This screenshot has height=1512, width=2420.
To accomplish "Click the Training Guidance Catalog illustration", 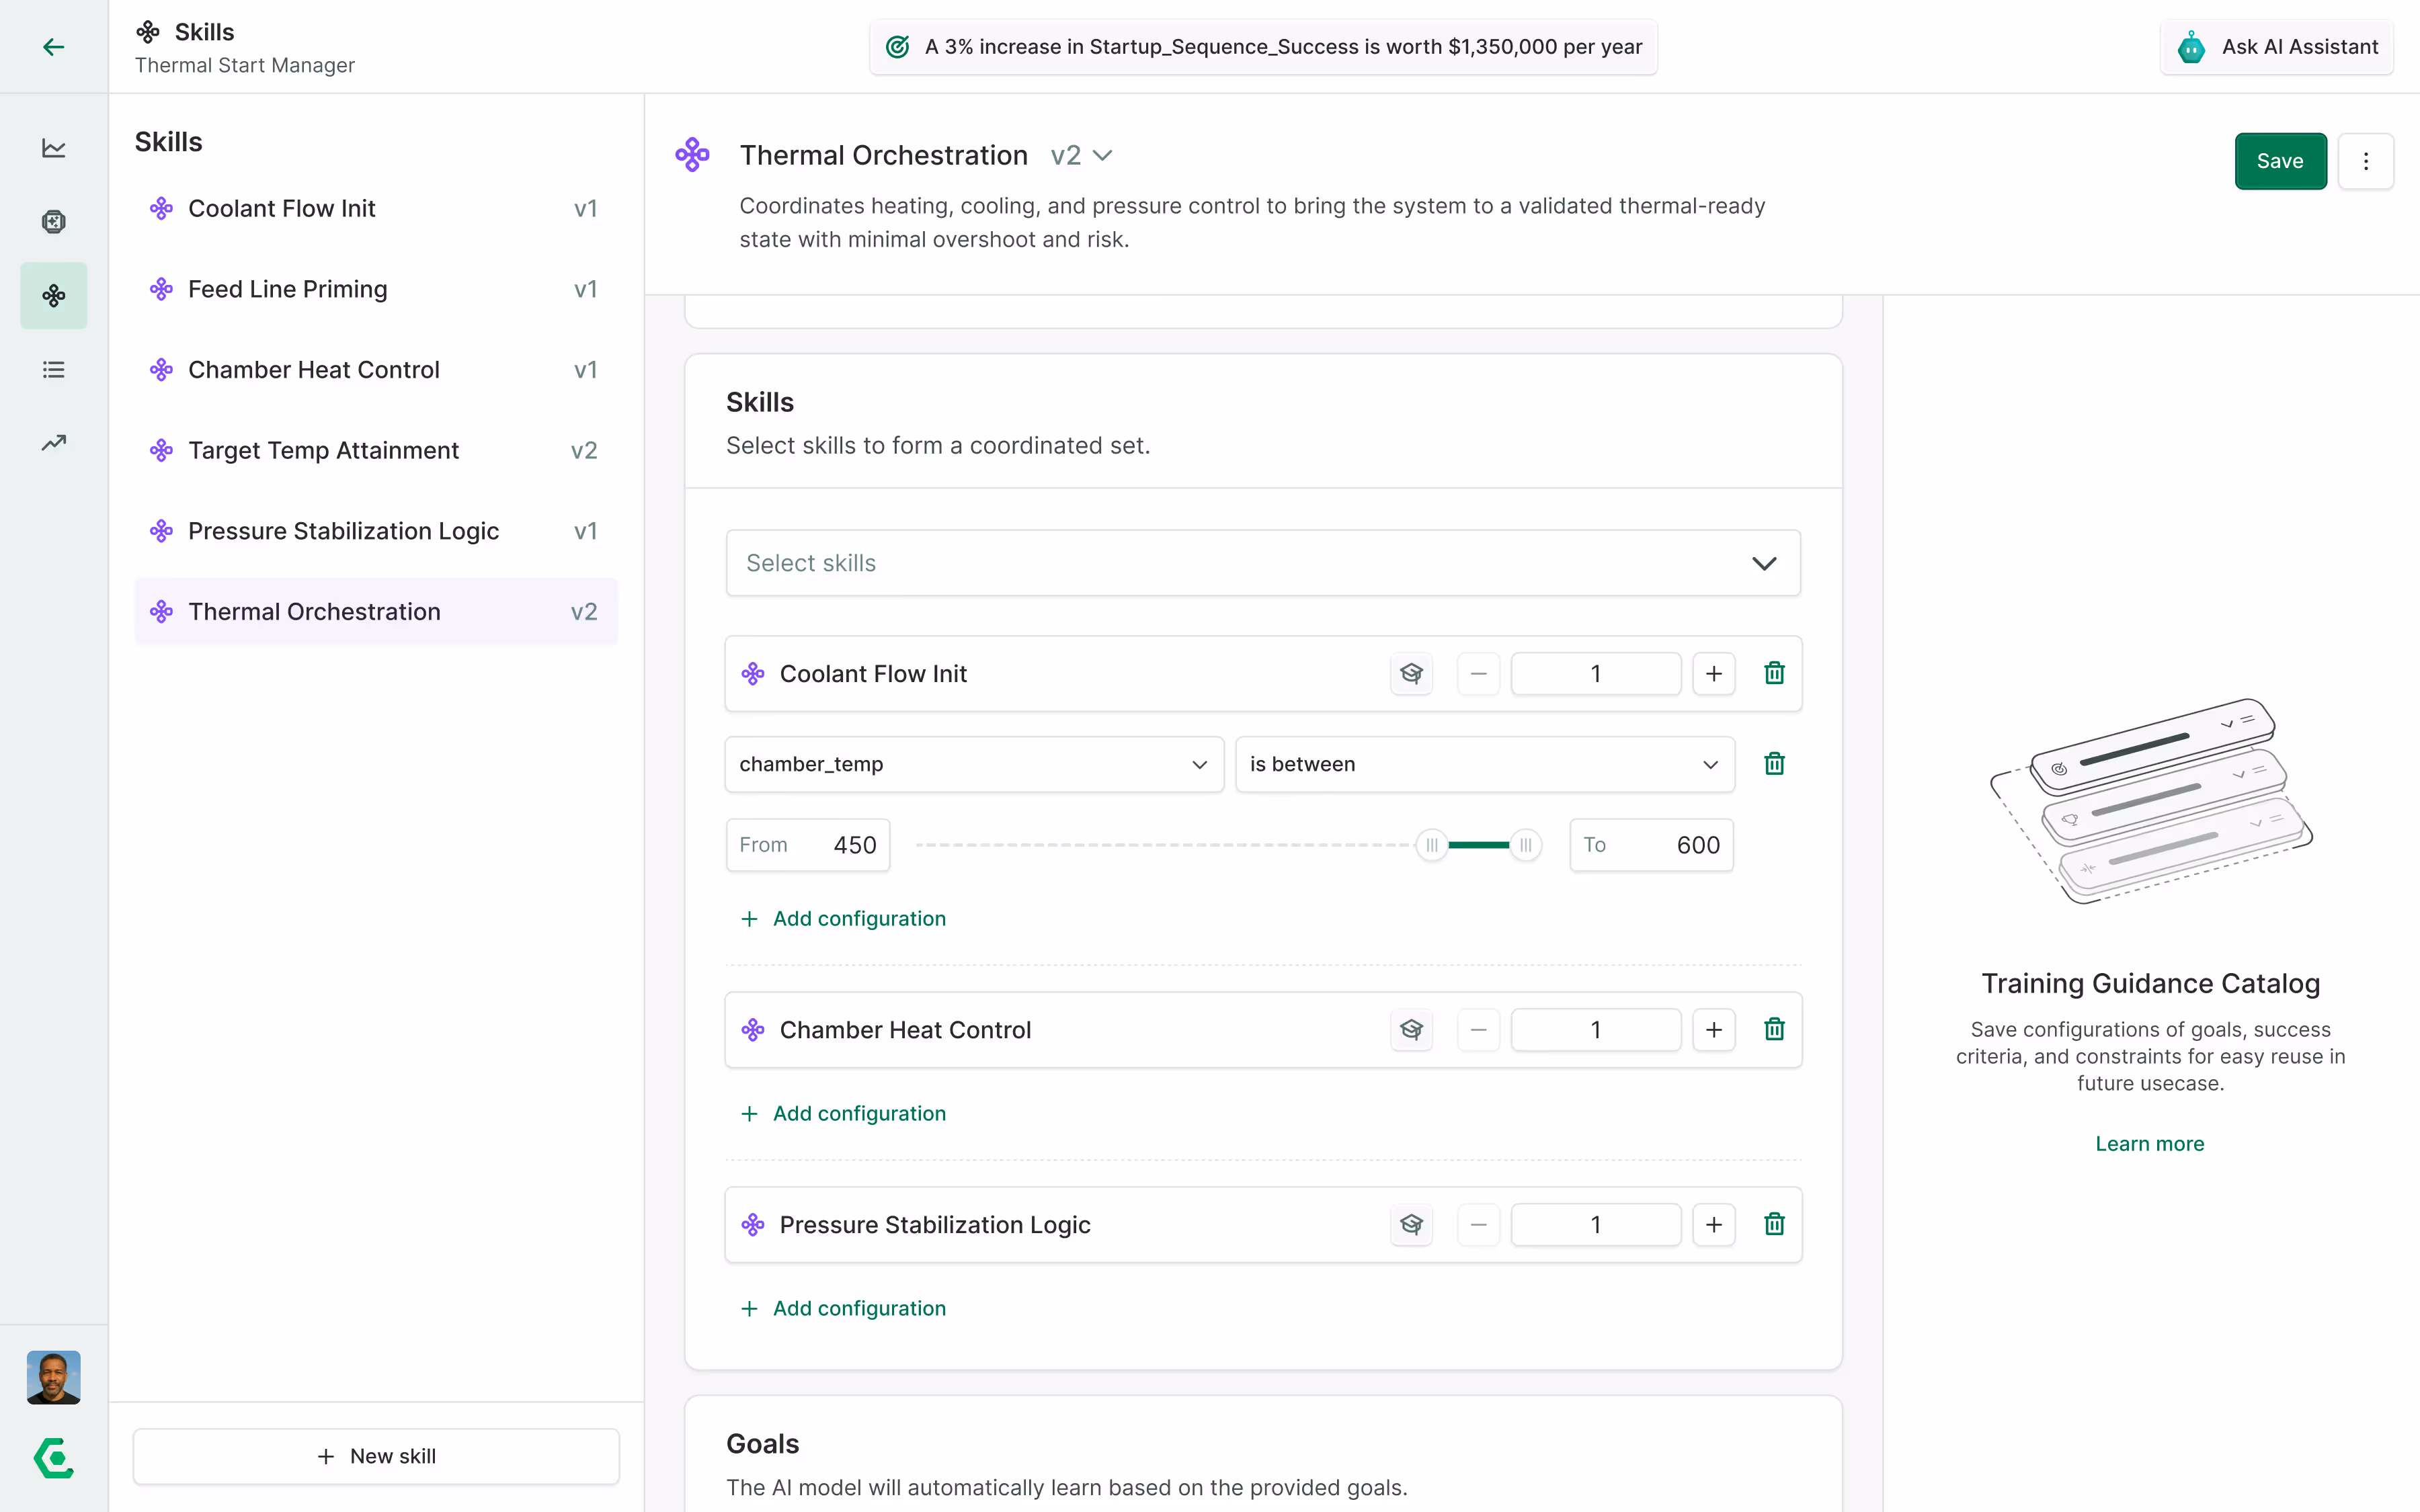I will point(2150,800).
